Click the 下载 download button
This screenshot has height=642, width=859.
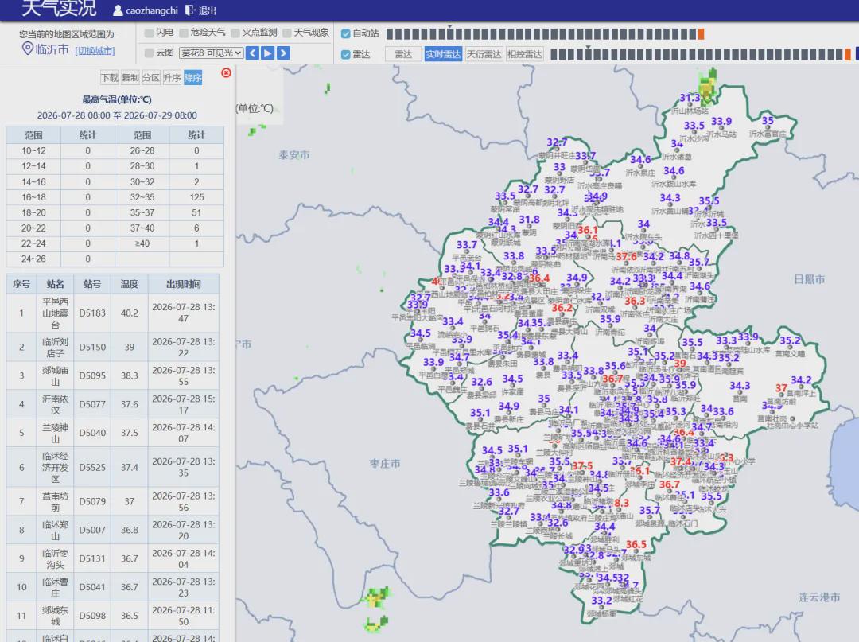tap(110, 78)
